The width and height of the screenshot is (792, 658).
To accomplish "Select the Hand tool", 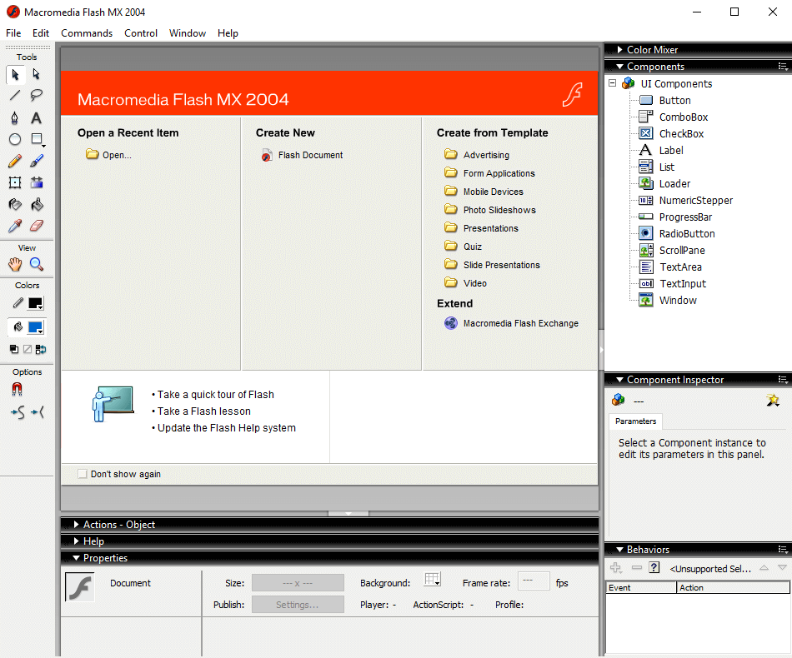I will pyautogui.click(x=15, y=264).
